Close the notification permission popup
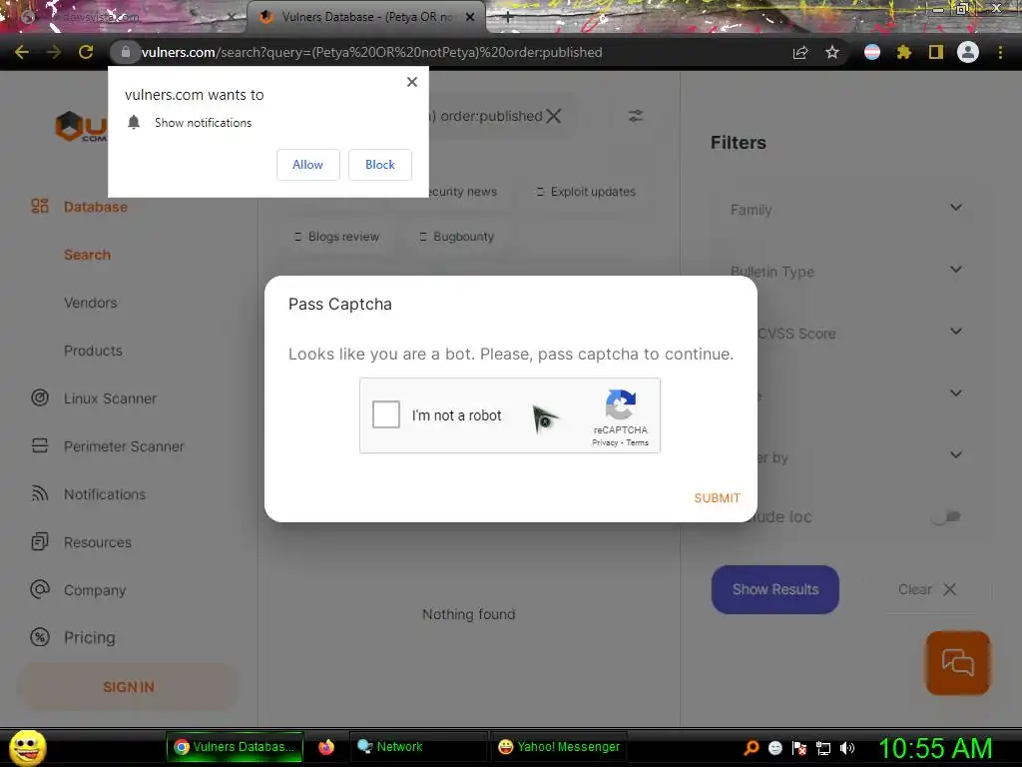The image size is (1022, 767). click(412, 82)
